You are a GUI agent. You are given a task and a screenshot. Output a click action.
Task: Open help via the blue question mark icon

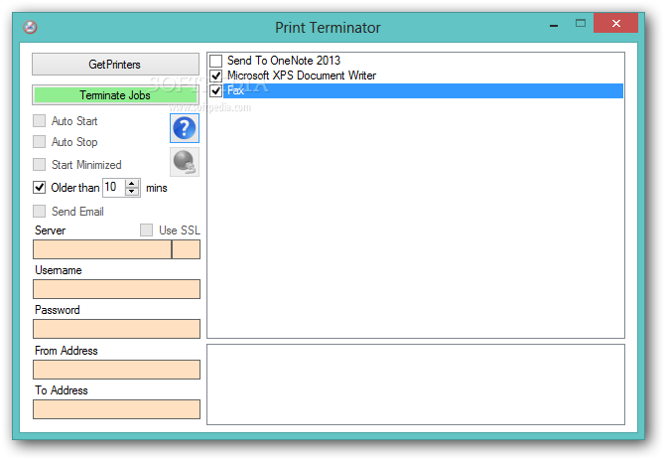point(185,128)
